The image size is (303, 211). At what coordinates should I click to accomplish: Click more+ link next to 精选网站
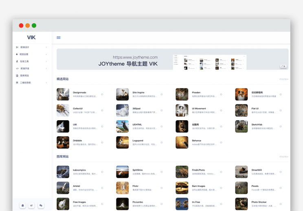point(283,79)
